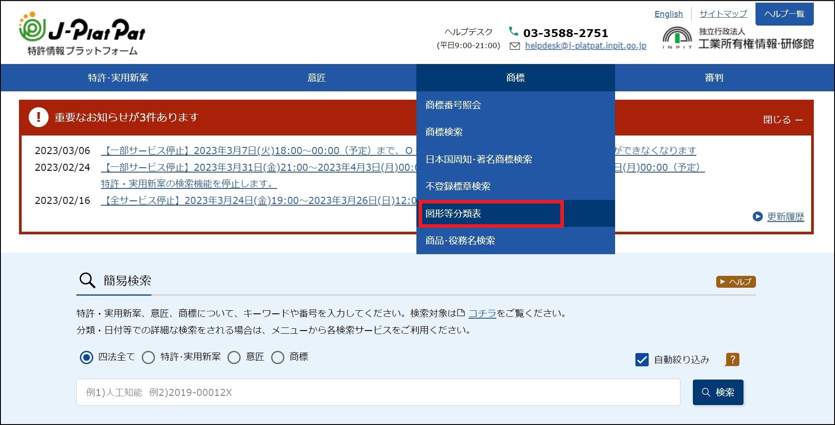Click the J-PlatPat logo
The height and width of the screenshot is (425, 835).
82,35
